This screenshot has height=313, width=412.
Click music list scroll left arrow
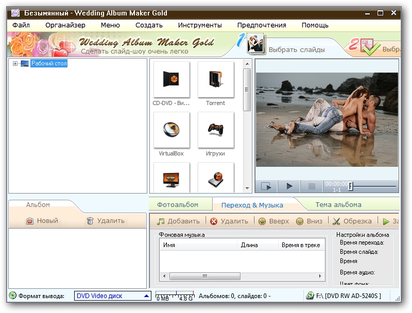(x=164, y=276)
